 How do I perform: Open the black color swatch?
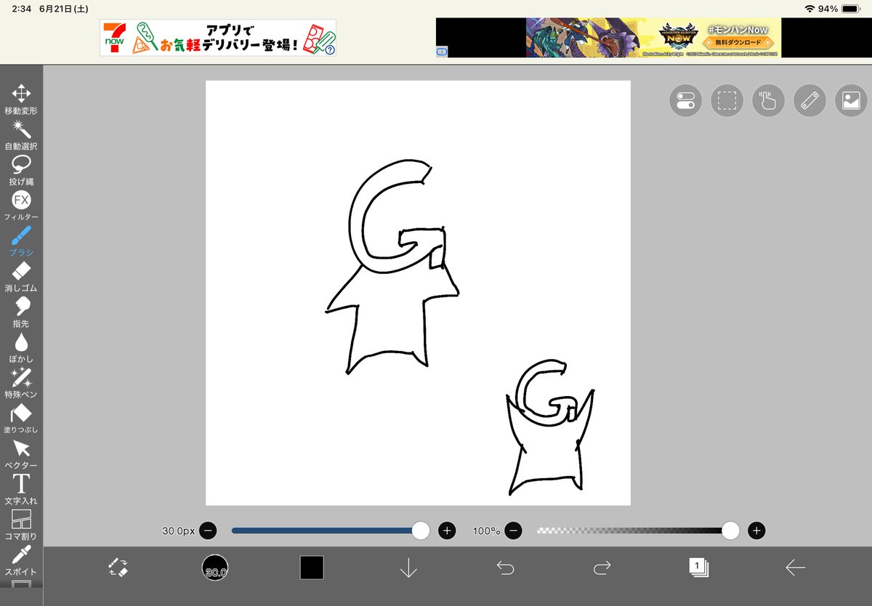pos(312,569)
